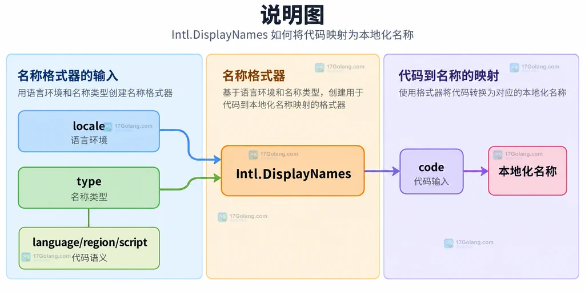The height and width of the screenshot is (292, 585).
Task: Click the language/region/script 代码语义 box
Action: 89,248
